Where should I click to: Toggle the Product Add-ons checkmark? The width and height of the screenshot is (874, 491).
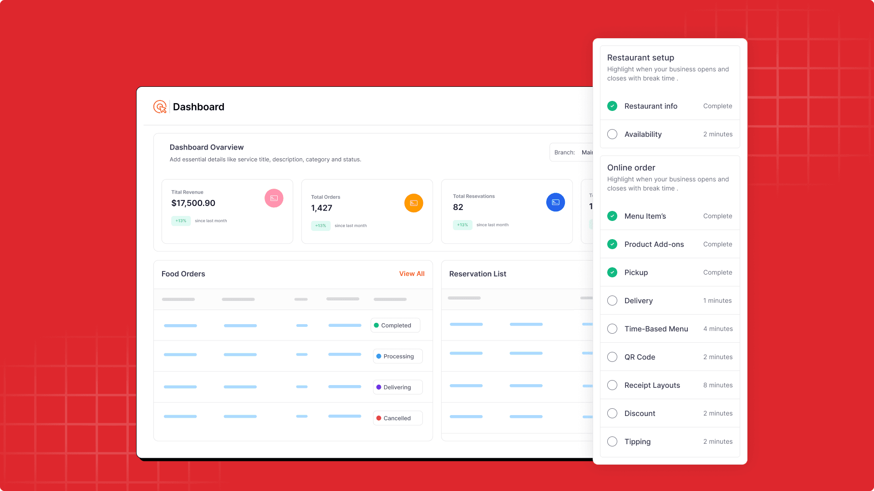[612, 244]
